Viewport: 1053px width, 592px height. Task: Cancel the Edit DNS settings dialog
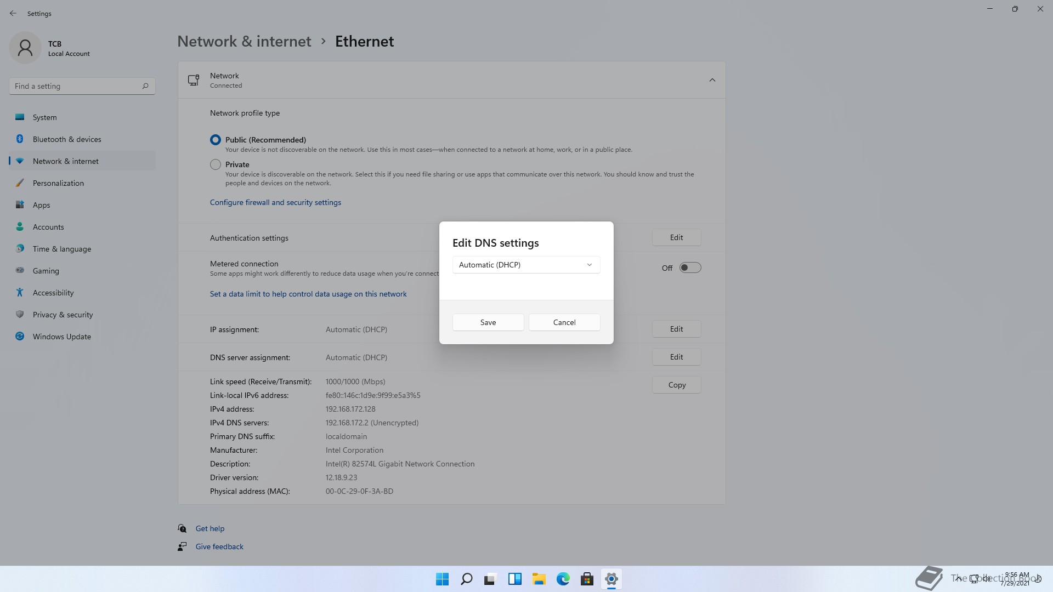(x=564, y=322)
